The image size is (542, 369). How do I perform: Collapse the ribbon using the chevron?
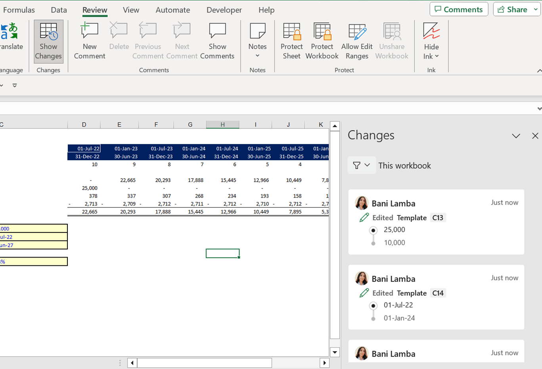coord(539,71)
